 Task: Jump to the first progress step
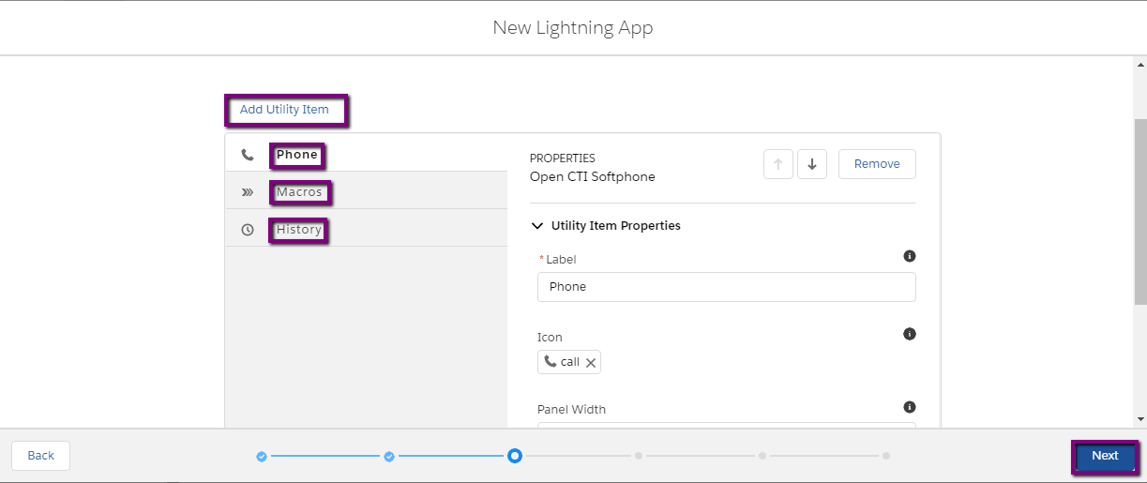(x=262, y=457)
